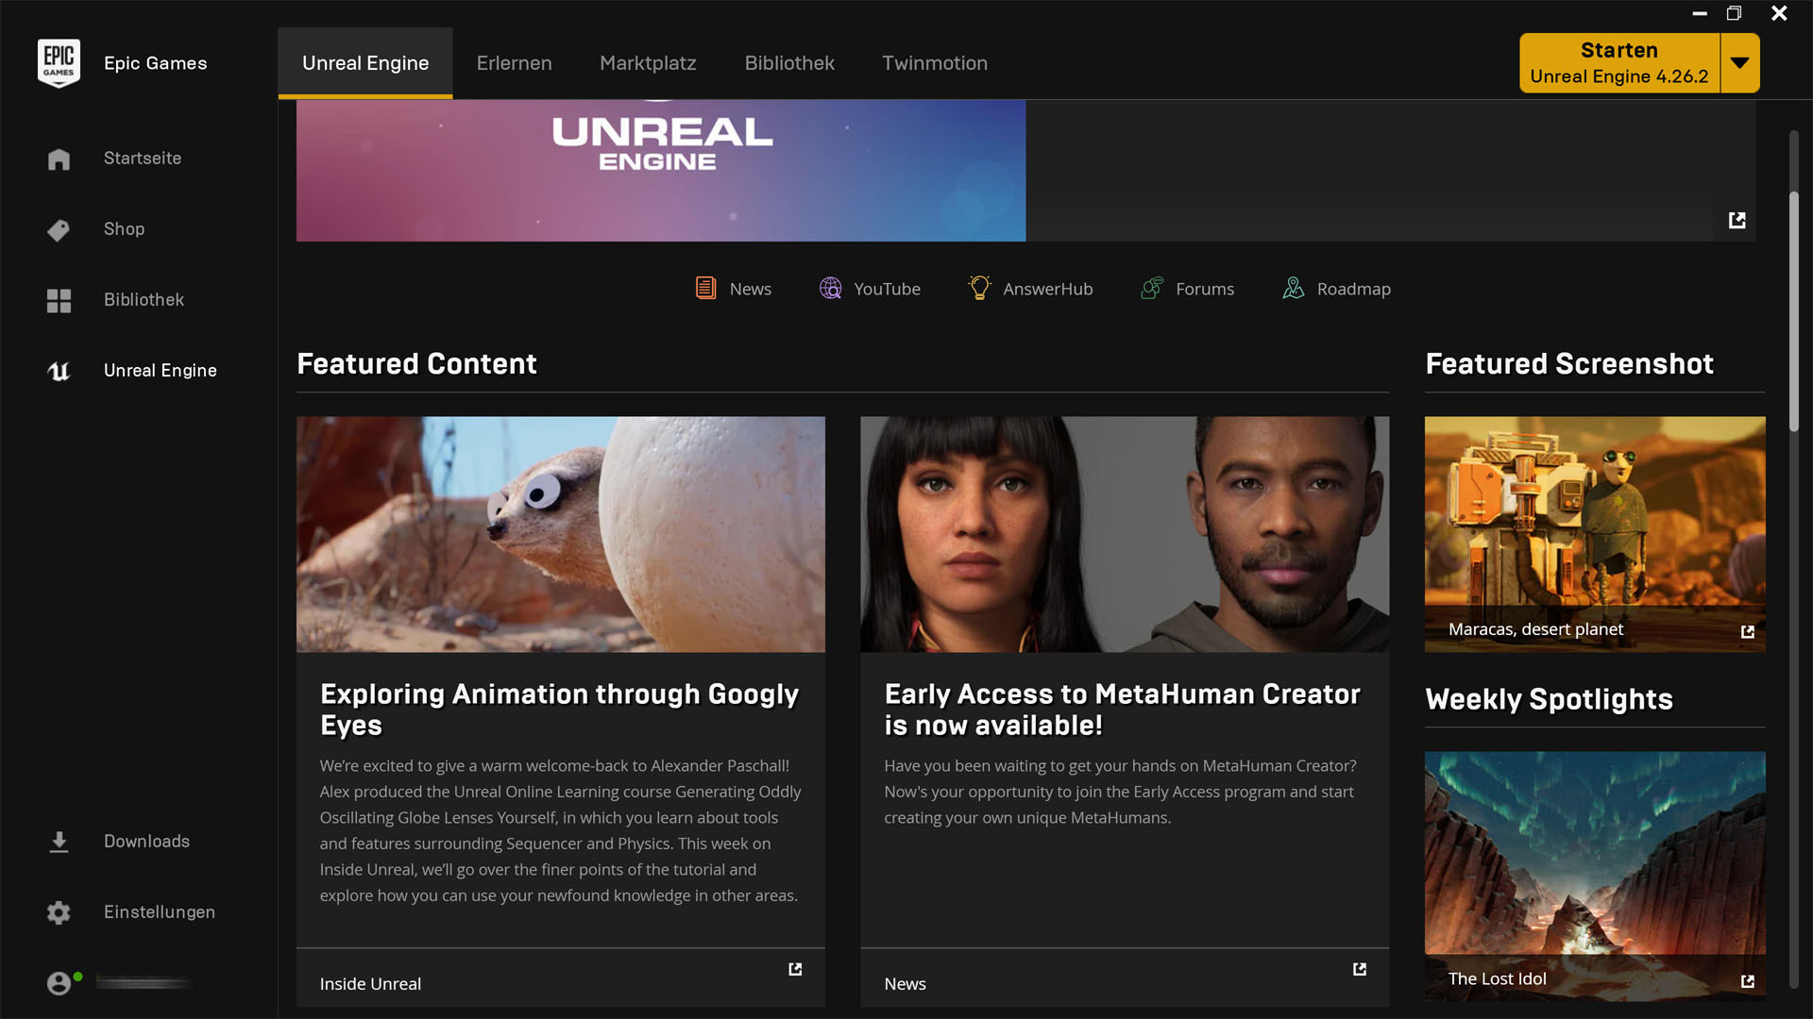
Task: Click the Shop tag icon
Action: tap(59, 229)
